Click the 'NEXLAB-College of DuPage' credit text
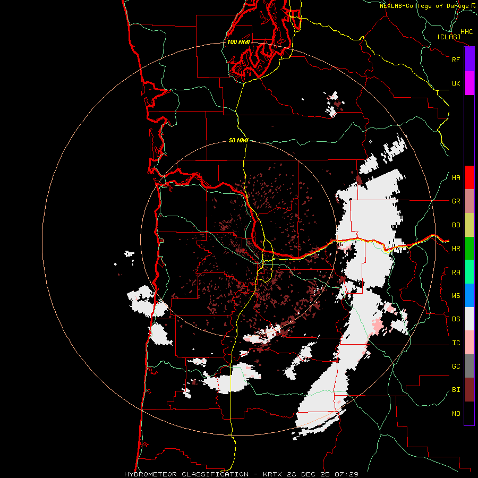This screenshot has width=478, height=478. pos(424,6)
